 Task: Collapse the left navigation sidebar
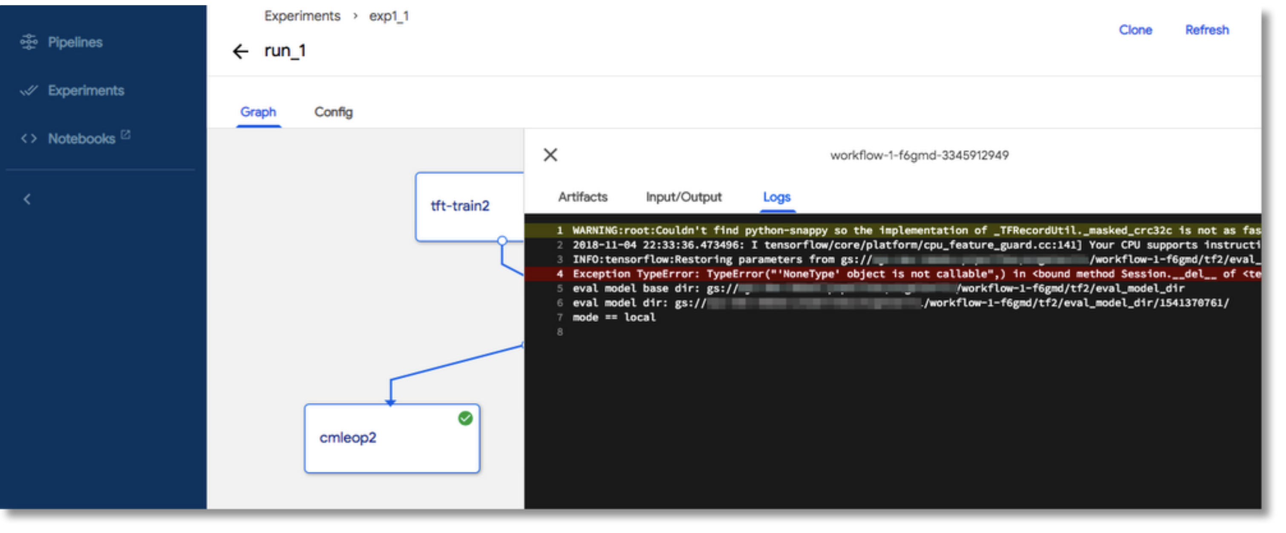[x=27, y=199]
